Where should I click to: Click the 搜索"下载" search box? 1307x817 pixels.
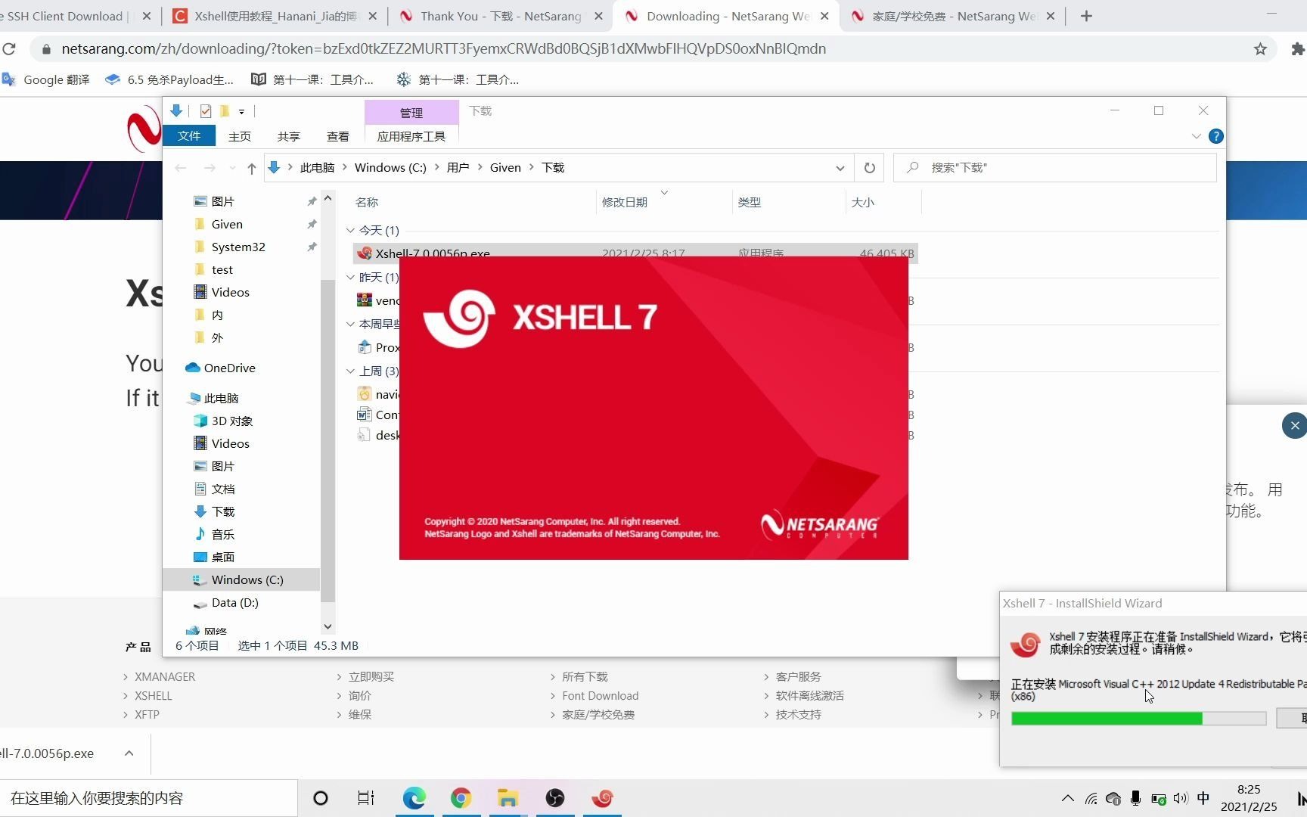(1055, 168)
